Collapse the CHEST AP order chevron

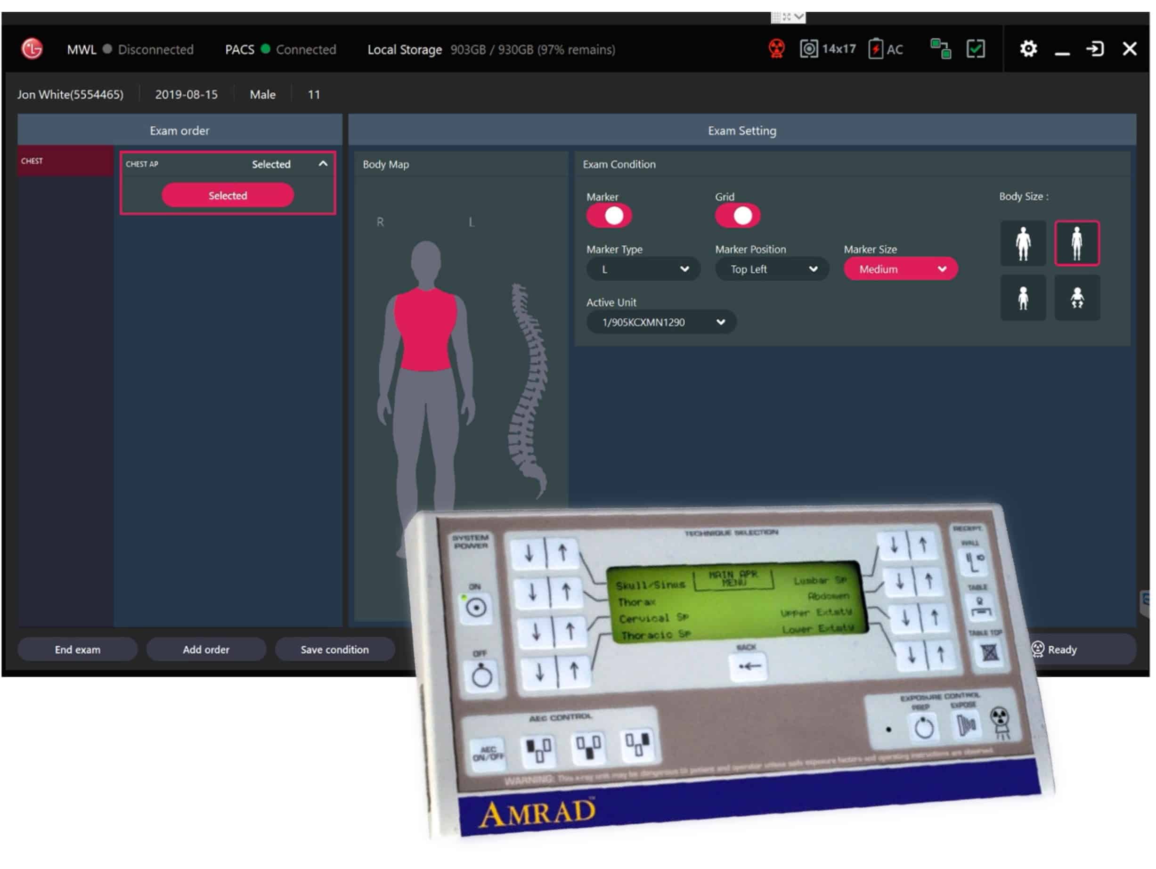pyautogui.click(x=323, y=164)
